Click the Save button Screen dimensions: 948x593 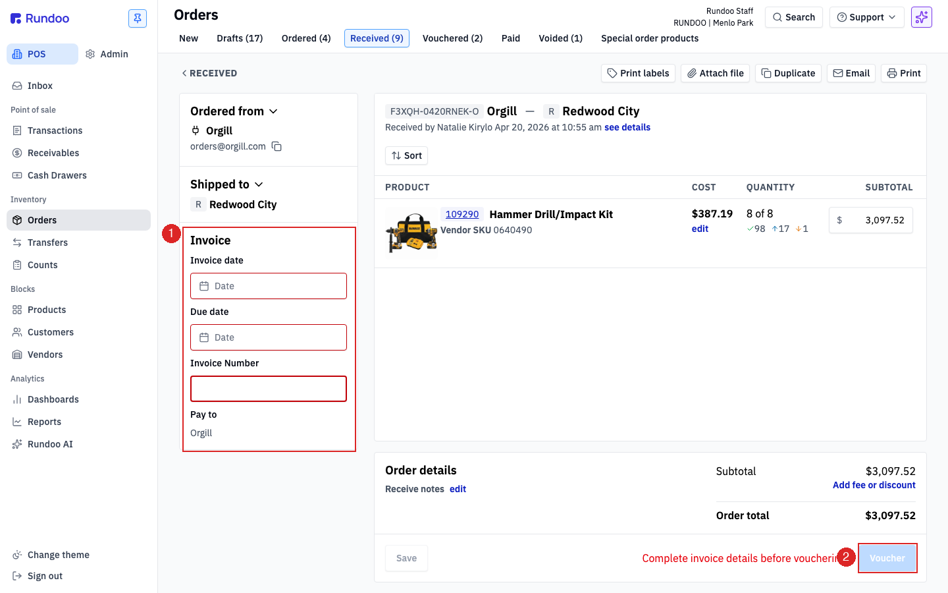(406, 558)
